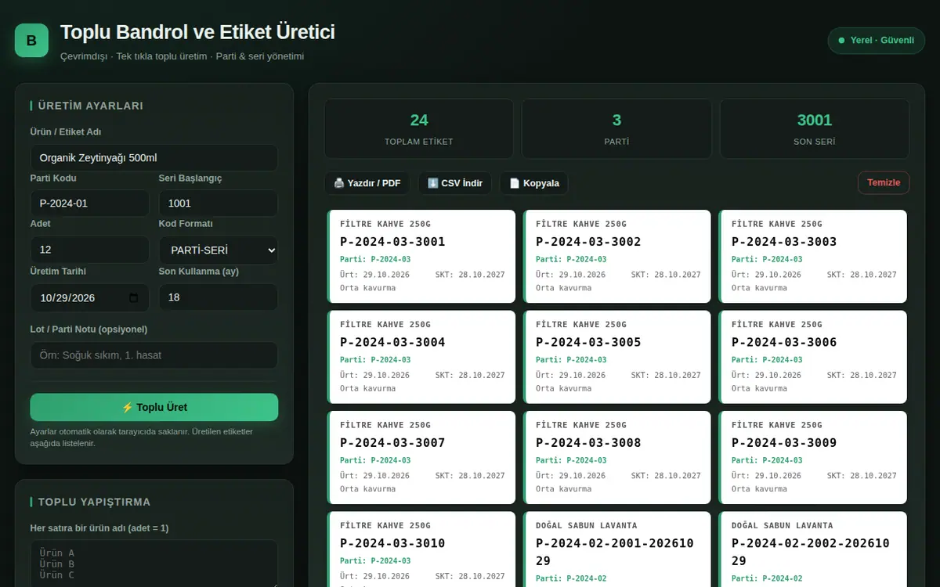Viewport: 940px width, 587px height.
Task: Select label card P-2024-02-2001-20261029
Action: pos(617,549)
